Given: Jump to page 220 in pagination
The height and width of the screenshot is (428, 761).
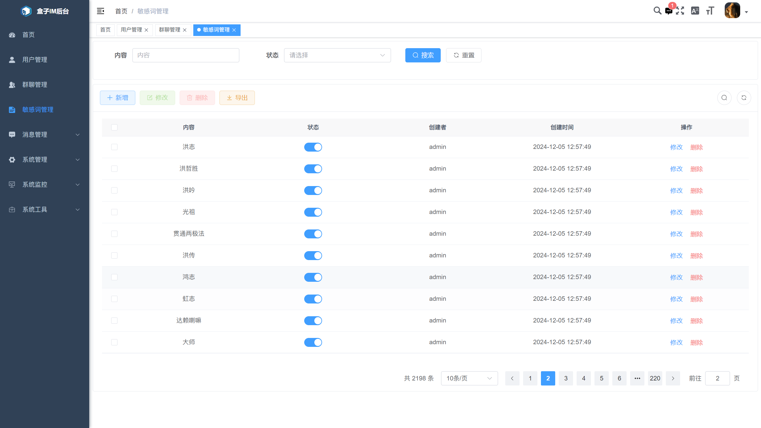Looking at the screenshot, I should click(655, 378).
